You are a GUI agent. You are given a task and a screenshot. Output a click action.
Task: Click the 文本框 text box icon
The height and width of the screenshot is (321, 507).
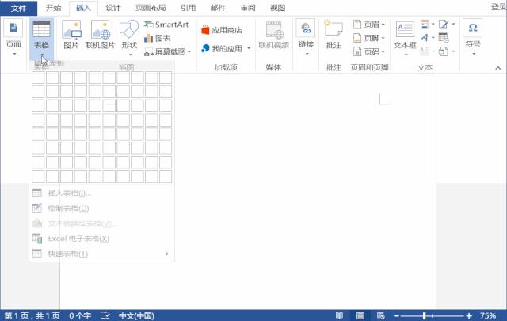405,29
